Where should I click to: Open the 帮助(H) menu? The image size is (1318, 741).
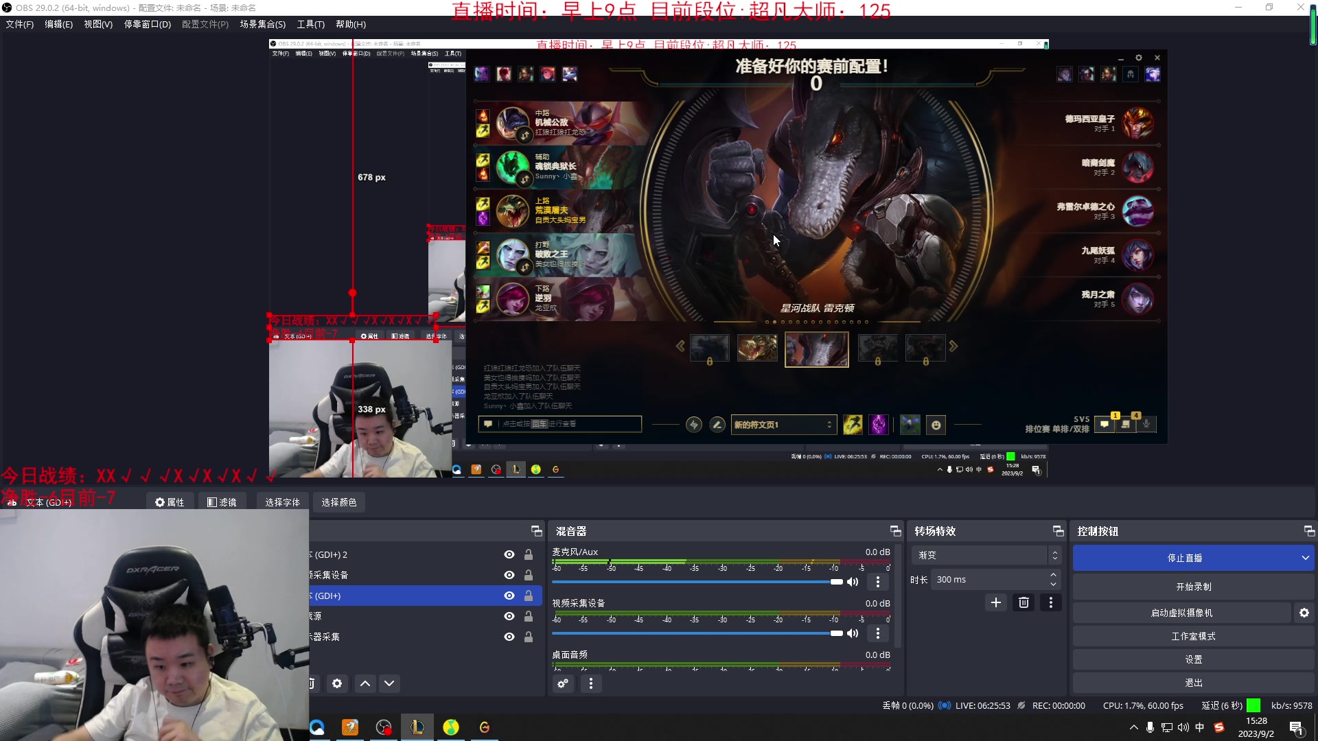(351, 24)
